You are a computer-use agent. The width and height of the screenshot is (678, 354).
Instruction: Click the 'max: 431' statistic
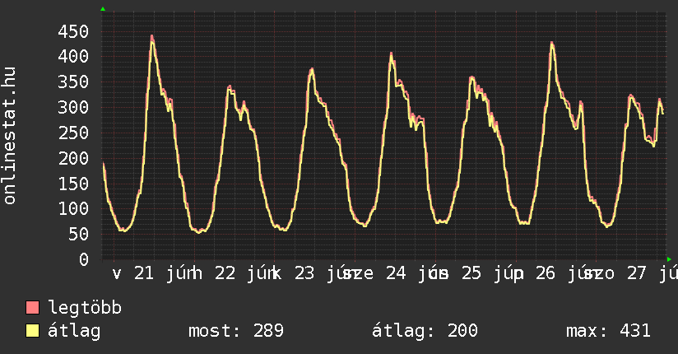pos(608,331)
